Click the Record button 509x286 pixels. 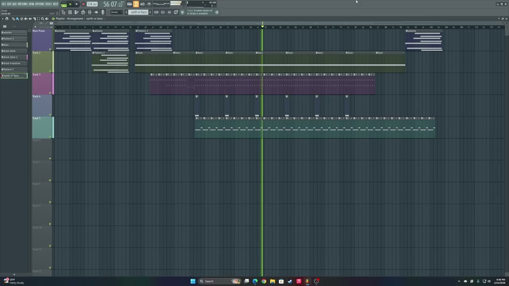tap(84, 4)
